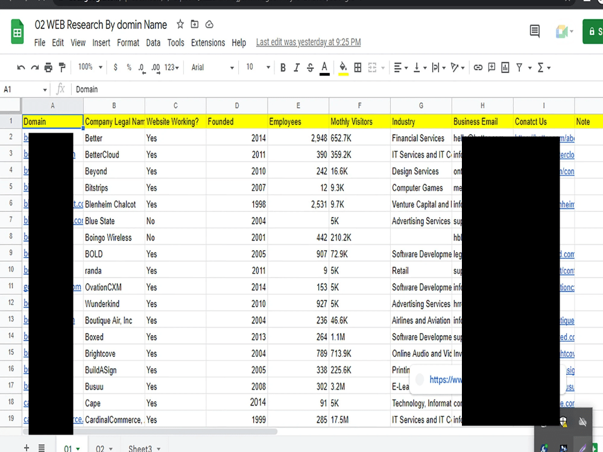Click the Redo icon
Screen dimensions: 603x452
(x=34, y=67)
